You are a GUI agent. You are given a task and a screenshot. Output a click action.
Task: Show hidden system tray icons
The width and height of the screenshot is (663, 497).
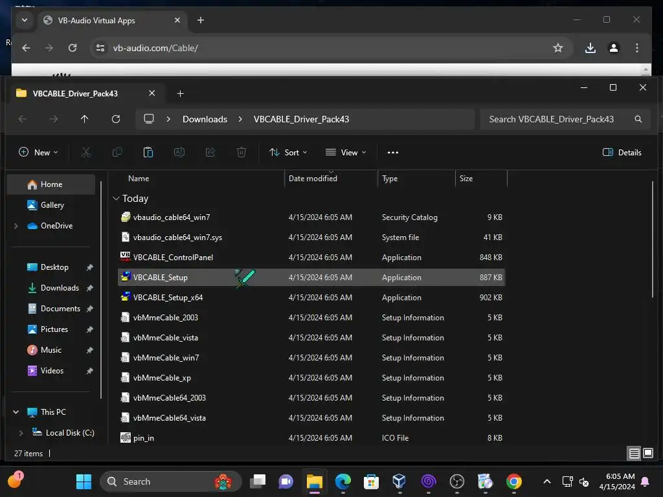tap(546, 481)
